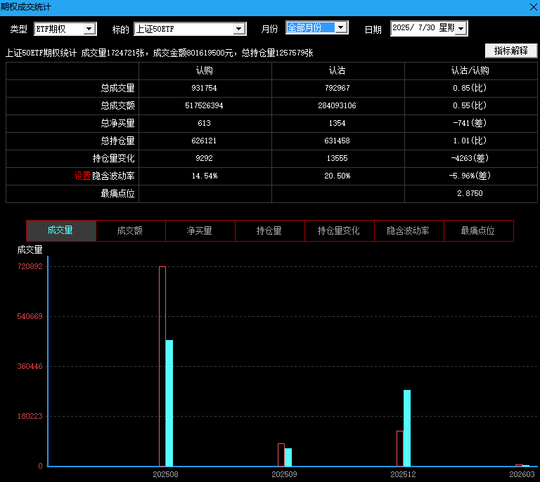The image size is (540, 482).
Task: Click the difference value -741(差)
Action: coord(470,123)
